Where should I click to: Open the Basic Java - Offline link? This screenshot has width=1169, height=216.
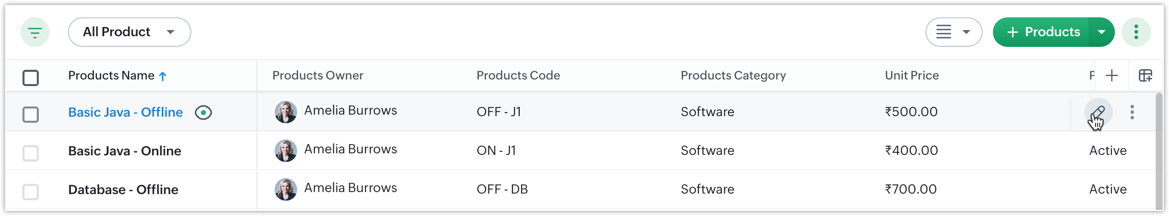[126, 112]
